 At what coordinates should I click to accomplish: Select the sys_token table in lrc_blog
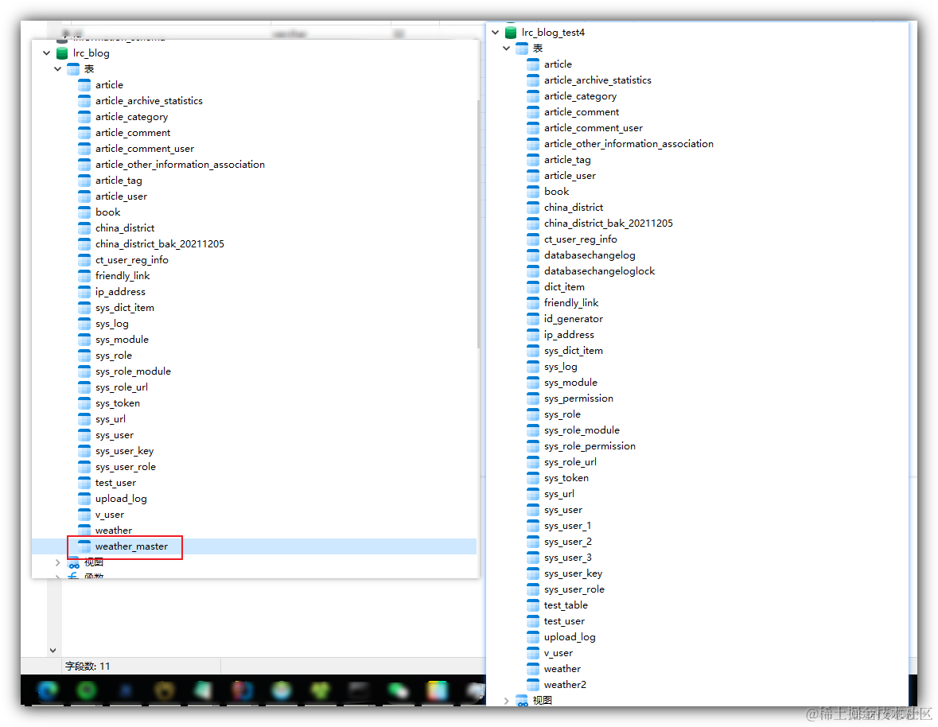click(118, 403)
